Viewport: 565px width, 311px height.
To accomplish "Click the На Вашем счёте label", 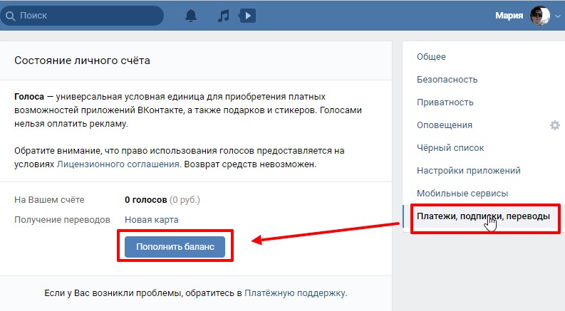I will (49, 200).
